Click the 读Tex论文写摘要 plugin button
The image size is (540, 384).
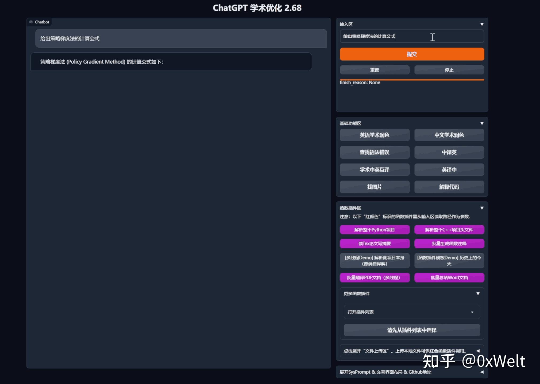click(x=374, y=244)
